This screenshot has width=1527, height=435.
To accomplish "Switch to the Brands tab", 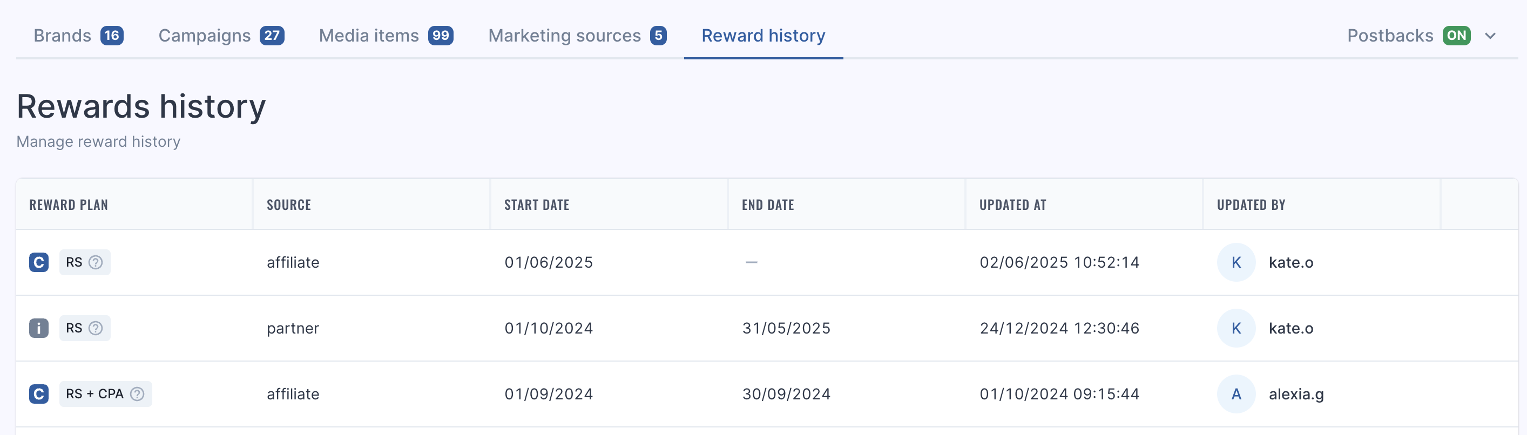I will click(78, 36).
